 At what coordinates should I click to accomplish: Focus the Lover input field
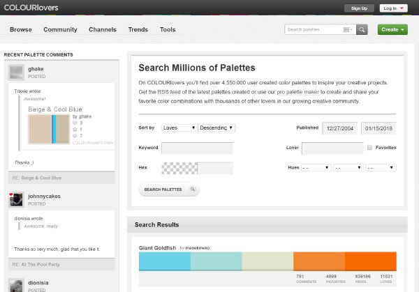pos(332,148)
